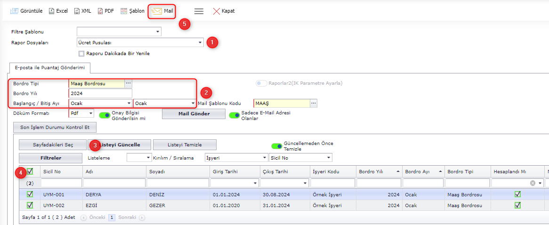This screenshot has height=225, width=549.
Task: Toggle Güncellemeden Önce Temizle switch
Action: tap(276, 146)
